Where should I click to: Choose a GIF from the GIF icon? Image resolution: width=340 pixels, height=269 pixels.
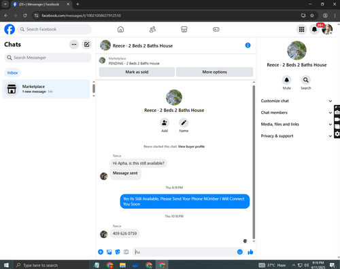coord(126,252)
